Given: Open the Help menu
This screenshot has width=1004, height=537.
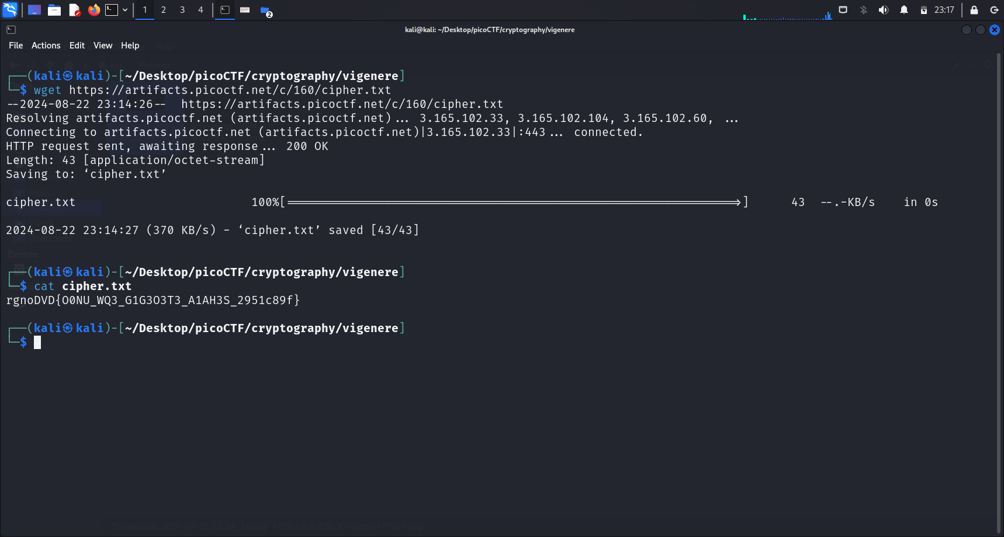Looking at the screenshot, I should [130, 46].
